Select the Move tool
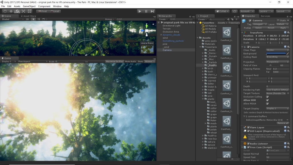 (x=11, y=11)
